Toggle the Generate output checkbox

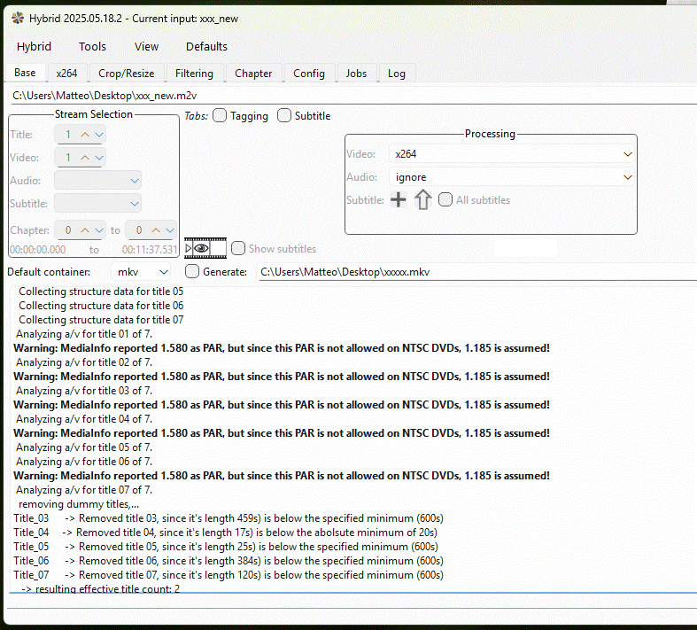click(x=192, y=272)
